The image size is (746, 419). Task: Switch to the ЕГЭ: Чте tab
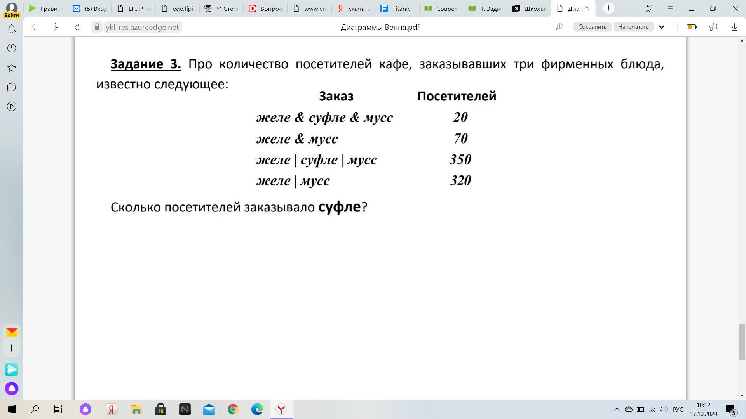(134, 9)
